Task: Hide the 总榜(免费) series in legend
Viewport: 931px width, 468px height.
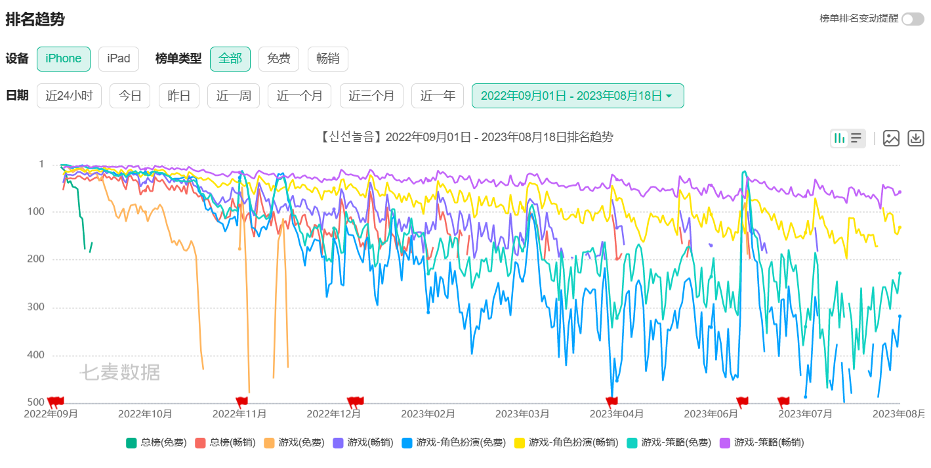Action: tap(148, 442)
